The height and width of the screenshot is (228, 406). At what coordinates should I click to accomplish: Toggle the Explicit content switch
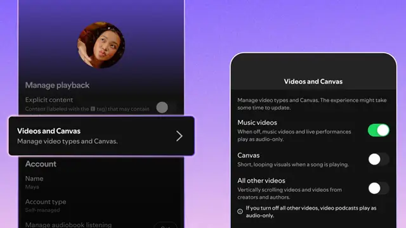click(166, 107)
